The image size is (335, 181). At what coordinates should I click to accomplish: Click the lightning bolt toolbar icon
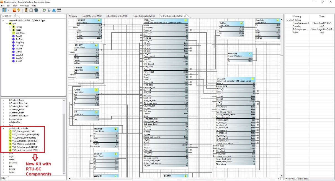pos(19,10)
